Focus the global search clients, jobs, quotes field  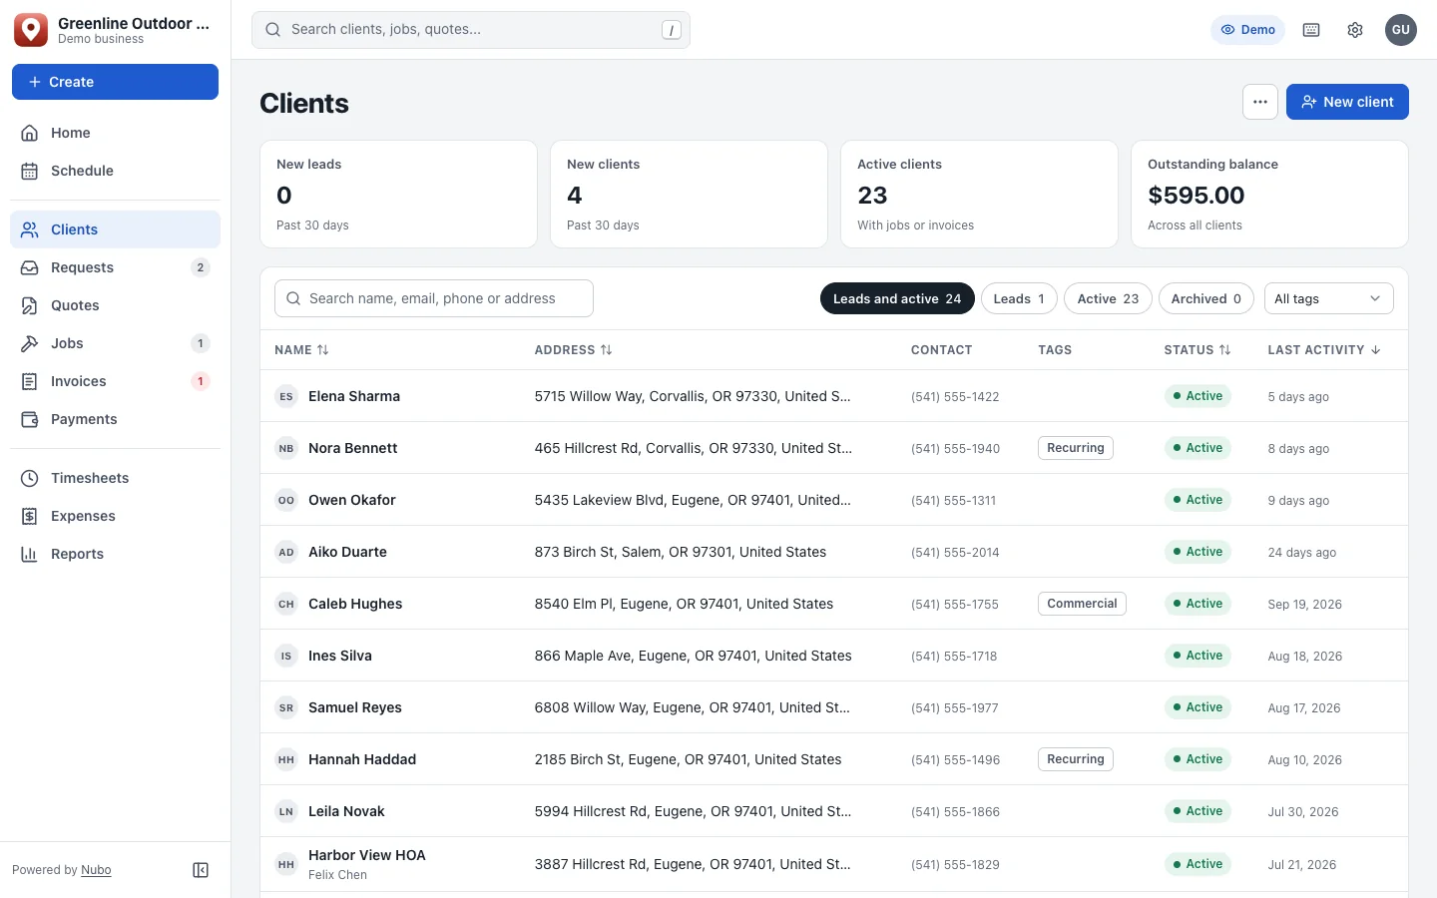click(x=471, y=30)
